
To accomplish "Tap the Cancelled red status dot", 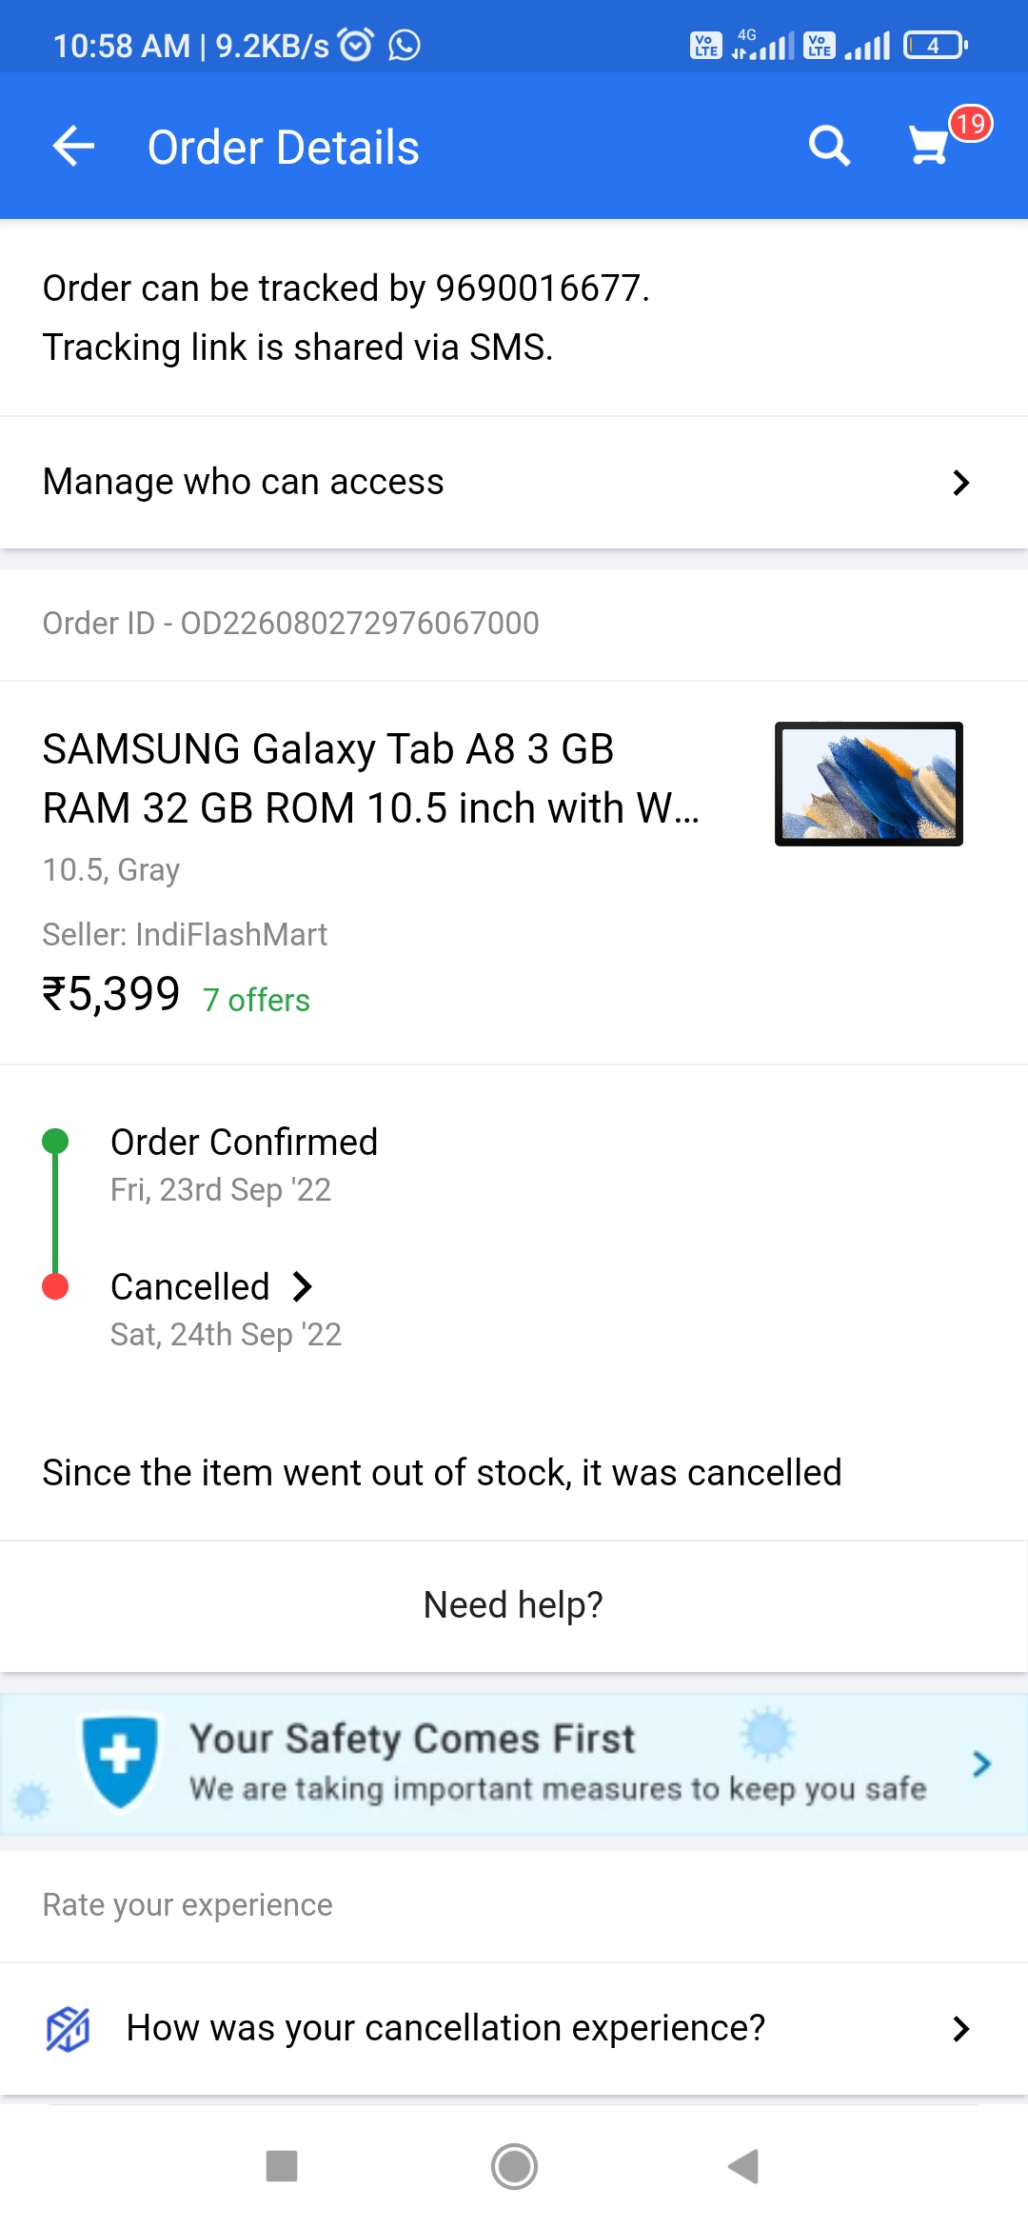I will pyautogui.click(x=55, y=1286).
